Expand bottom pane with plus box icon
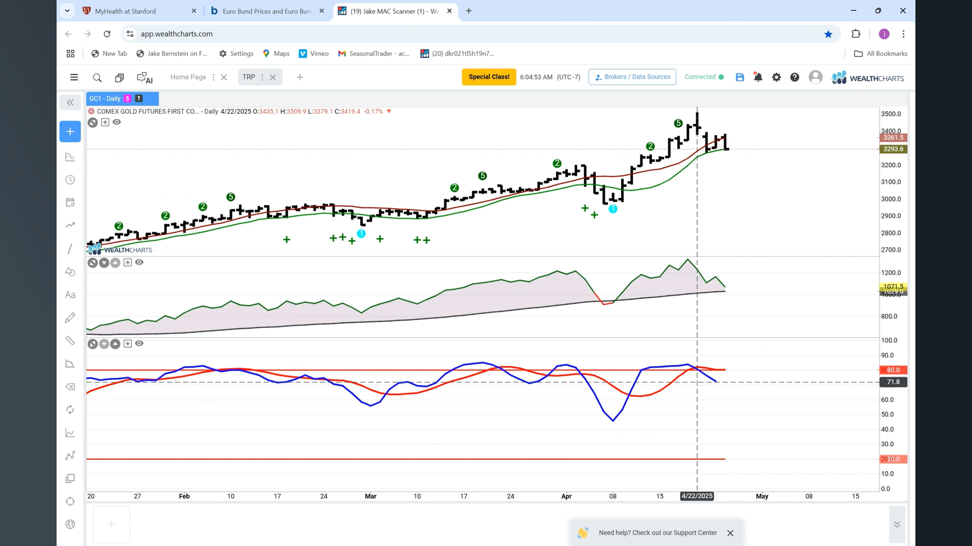The width and height of the screenshot is (972, 546). pos(128,344)
